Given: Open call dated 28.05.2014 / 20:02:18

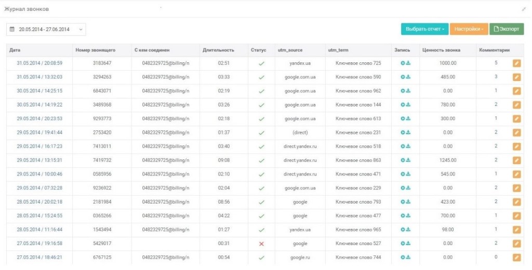Looking at the screenshot, I should click(39, 202).
